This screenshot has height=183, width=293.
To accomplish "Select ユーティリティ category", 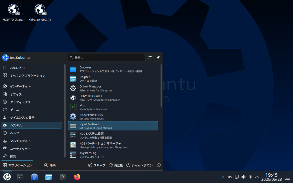I will 31,149.
